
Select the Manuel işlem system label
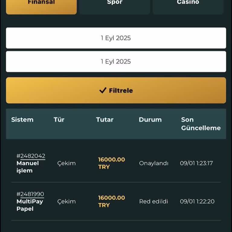[x=27, y=167]
